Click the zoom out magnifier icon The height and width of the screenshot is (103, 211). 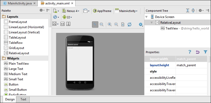[116, 24]
